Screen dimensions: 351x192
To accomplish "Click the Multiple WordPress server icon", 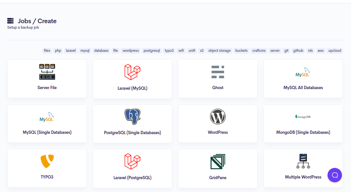I will (303, 161).
